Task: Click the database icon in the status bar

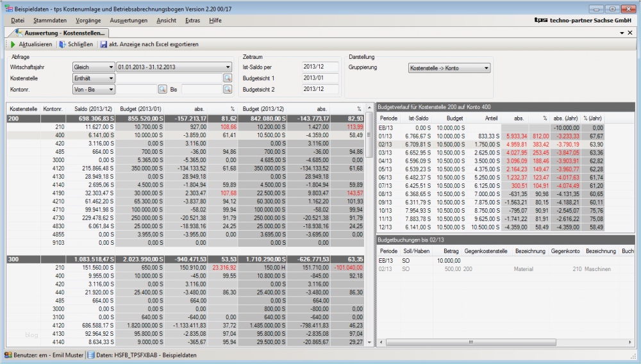Action: tap(91, 354)
